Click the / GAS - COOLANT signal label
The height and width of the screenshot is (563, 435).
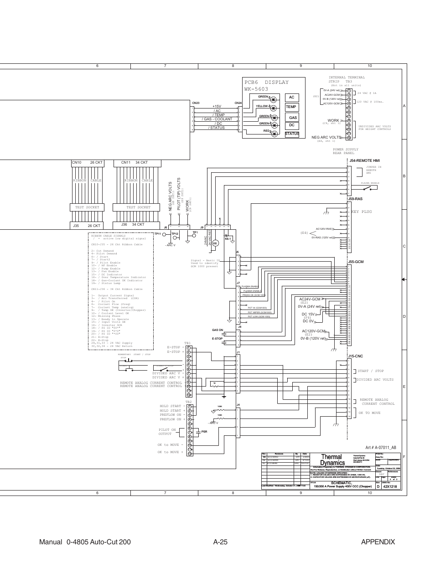point(217,119)
